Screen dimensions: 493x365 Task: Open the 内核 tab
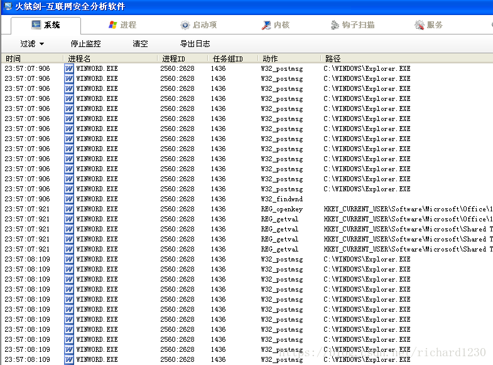pyautogui.click(x=276, y=25)
